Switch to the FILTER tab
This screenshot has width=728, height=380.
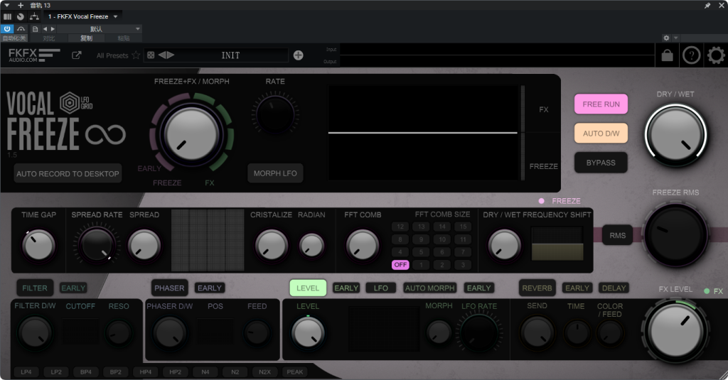(35, 288)
